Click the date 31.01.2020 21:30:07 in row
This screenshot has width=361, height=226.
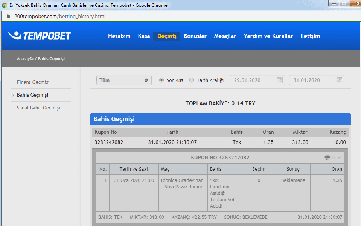(172, 142)
